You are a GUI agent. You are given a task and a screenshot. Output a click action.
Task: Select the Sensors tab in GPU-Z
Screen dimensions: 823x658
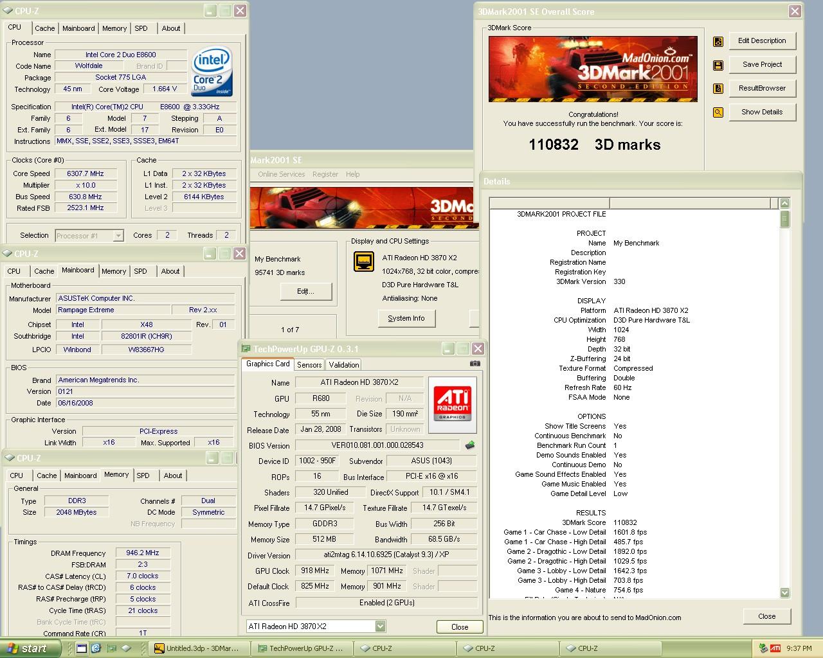pos(309,365)
